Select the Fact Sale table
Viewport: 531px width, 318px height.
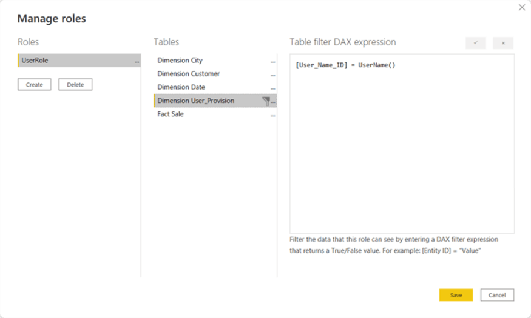coord(171,114)
